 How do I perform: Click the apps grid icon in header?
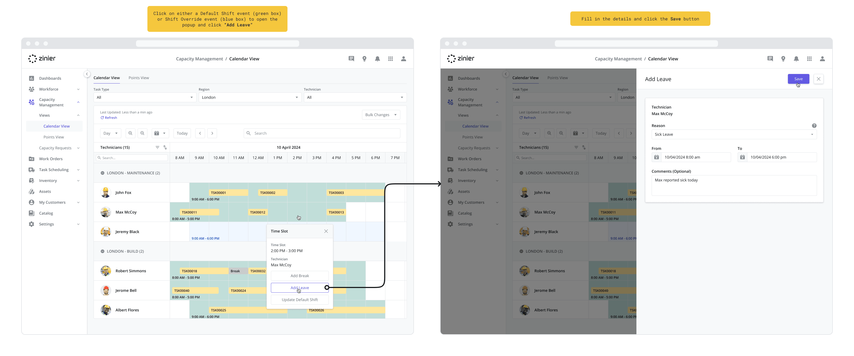(391, 58)
